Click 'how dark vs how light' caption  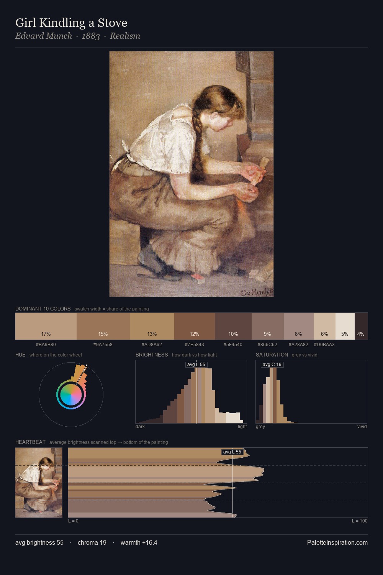(x=194, y=355)
